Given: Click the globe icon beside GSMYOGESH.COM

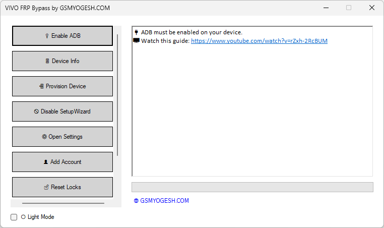Looking at the screenshot, I should (x=136, y=201).
